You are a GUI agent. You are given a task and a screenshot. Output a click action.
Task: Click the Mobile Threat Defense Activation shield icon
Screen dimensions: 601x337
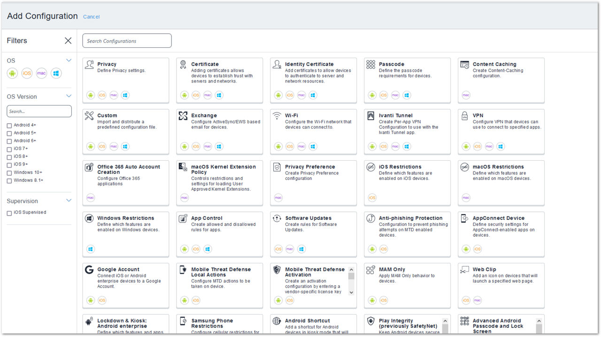pyautogui.click(x=277, y=270)
